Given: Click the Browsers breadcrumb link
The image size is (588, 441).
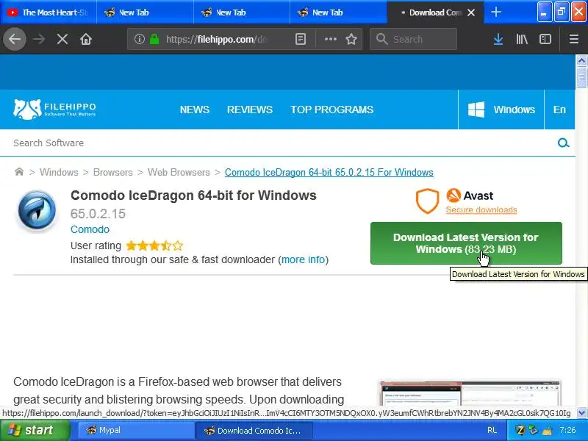Looking at the screenshot, I should (113, 172).
